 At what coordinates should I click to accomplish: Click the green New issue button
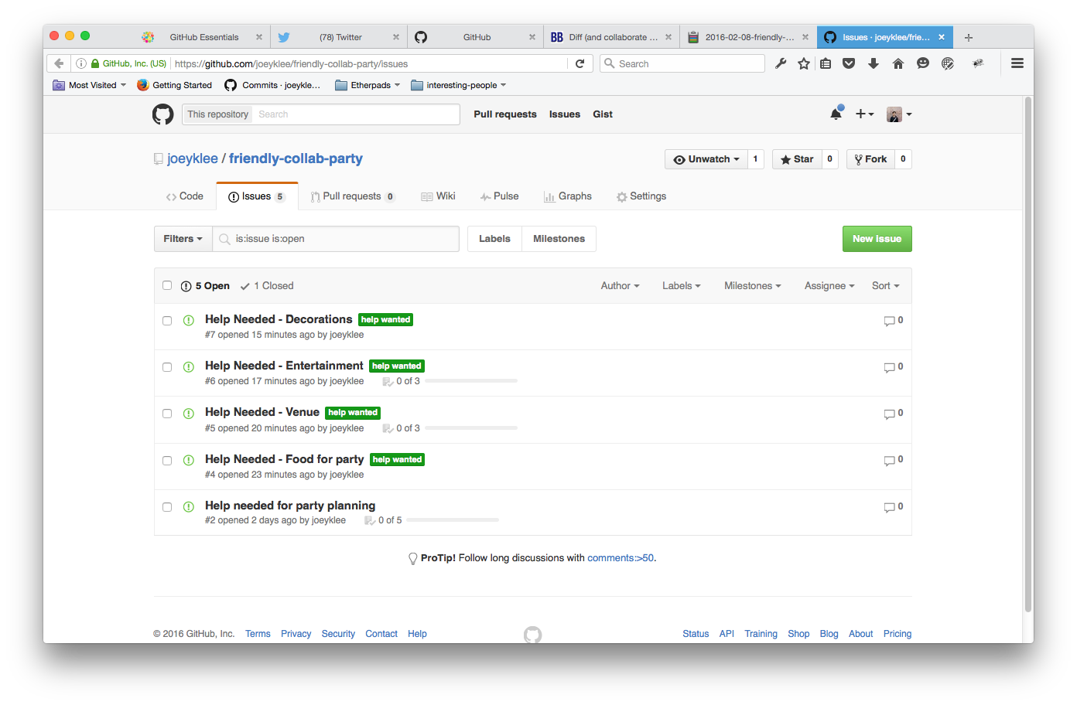click(877, 239)
